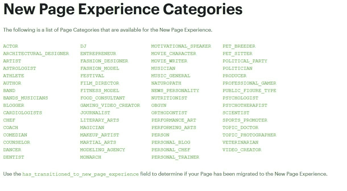Select the PET_BREEDER category link

[x=239, y=46]
